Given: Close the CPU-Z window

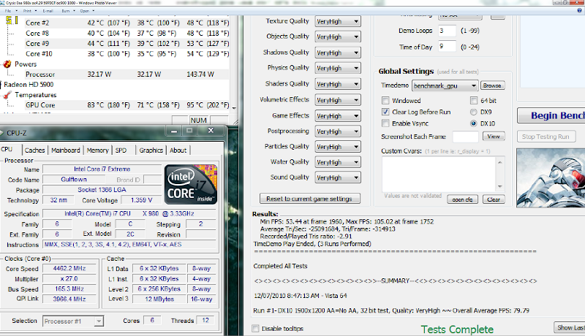Looking at the screenshot, I should coord(211,130).
